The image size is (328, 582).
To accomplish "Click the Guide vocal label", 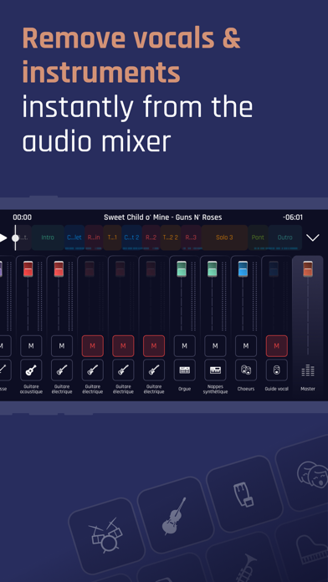I will (276, 389).
